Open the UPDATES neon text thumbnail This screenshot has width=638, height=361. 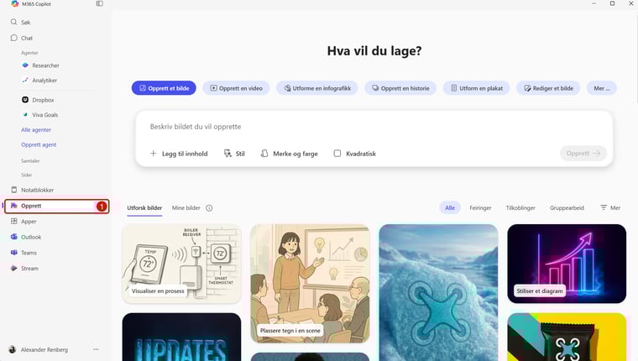(181, 337)
